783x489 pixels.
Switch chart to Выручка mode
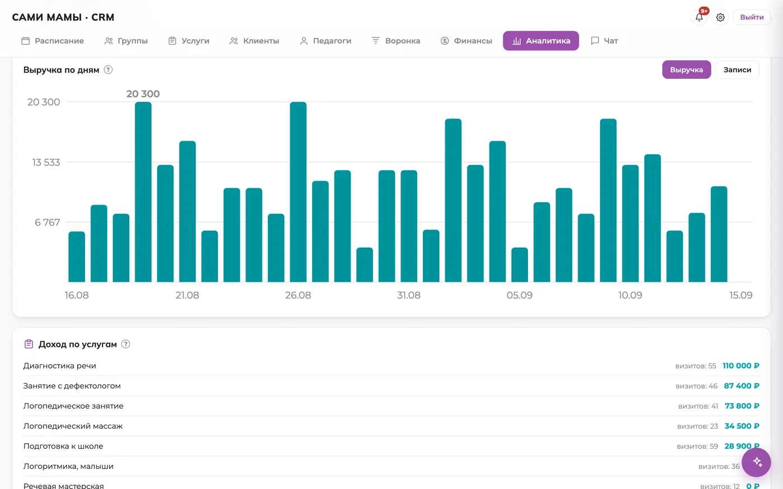click(686, 70)
